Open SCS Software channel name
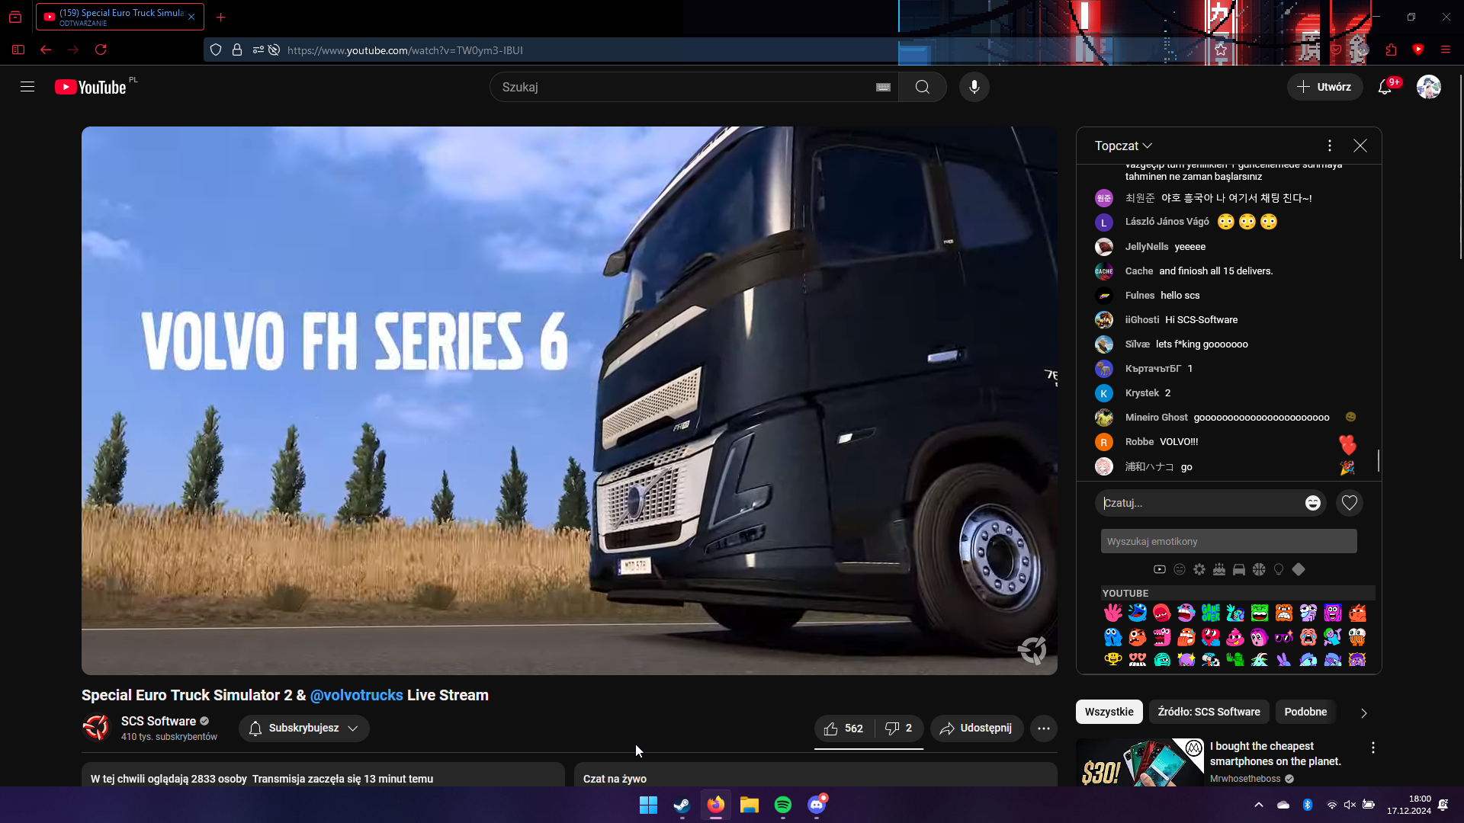Image resolution: width=1464 pixels, height=823 pixels. pyautogui.click(x=159, y=721)
